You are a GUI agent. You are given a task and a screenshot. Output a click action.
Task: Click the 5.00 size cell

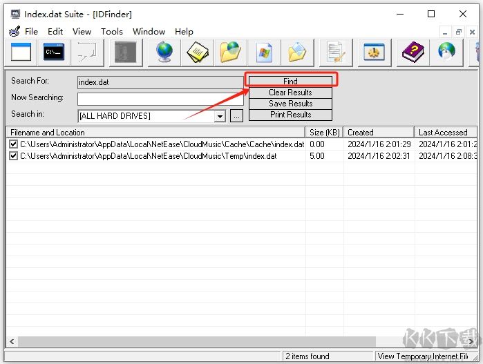click(x=317, y=156)
